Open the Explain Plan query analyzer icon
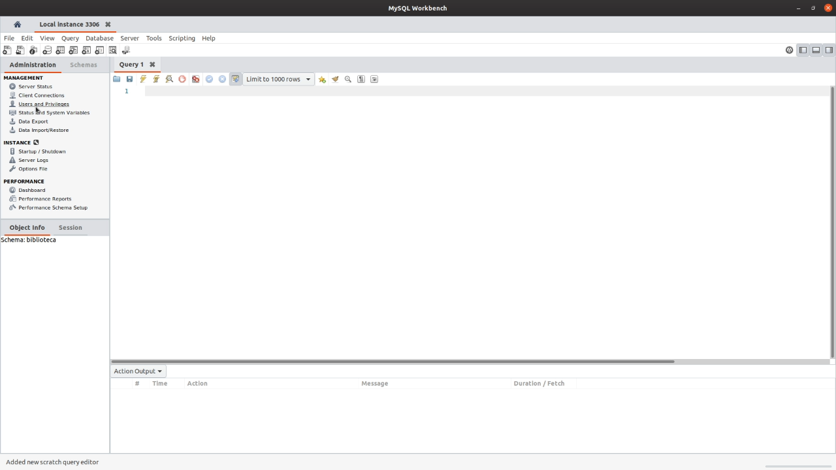 tap(169, 79)
